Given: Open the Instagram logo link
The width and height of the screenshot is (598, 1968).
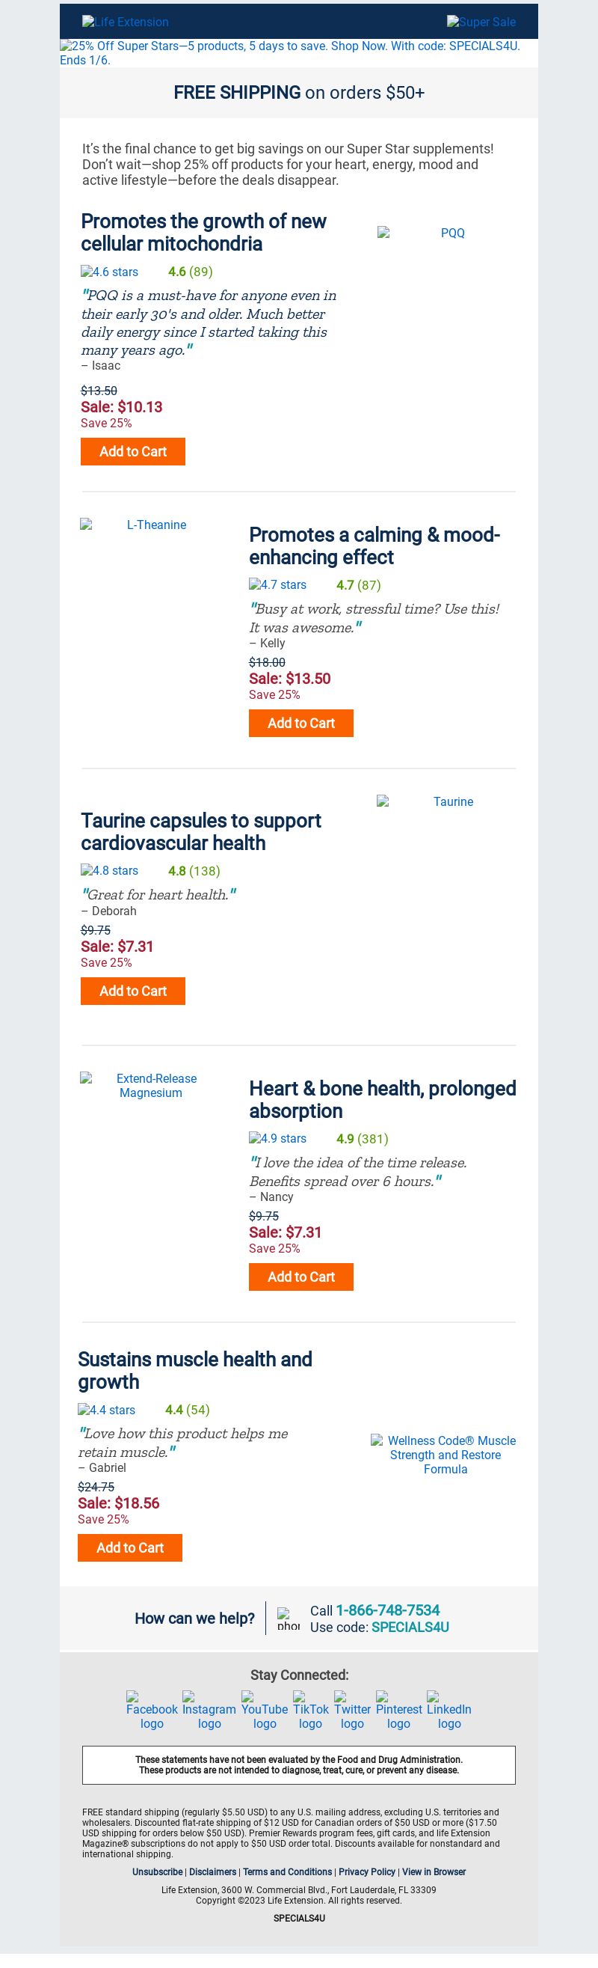Looking at the screenshot, I should tap(209, 1711).
